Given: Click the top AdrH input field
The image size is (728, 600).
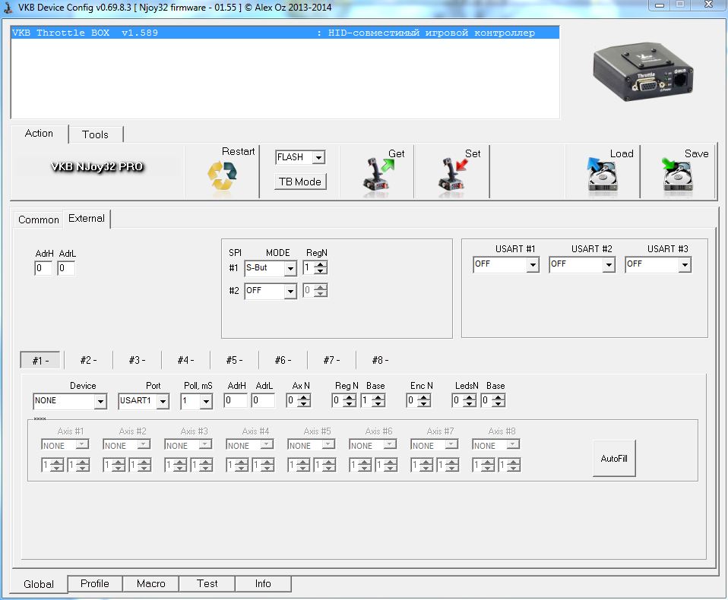Looking at the screenshot, I should pyautogui.click(x=43, y=268).
